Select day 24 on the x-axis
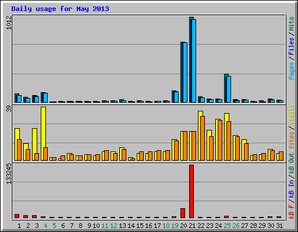This screenshot has height=232, width=298. [x=218, y=226]
